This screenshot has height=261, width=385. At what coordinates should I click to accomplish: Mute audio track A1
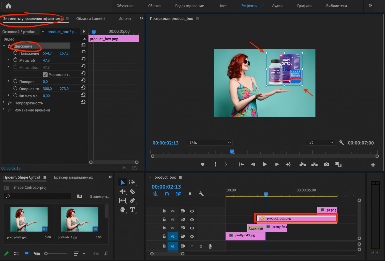pyautogui.click(x=192, y=246)
